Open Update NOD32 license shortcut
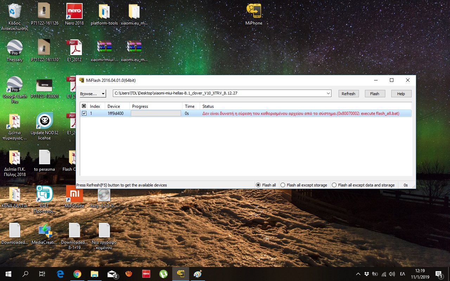The width and height of the screenshot is (450, 281). point(45,121)
